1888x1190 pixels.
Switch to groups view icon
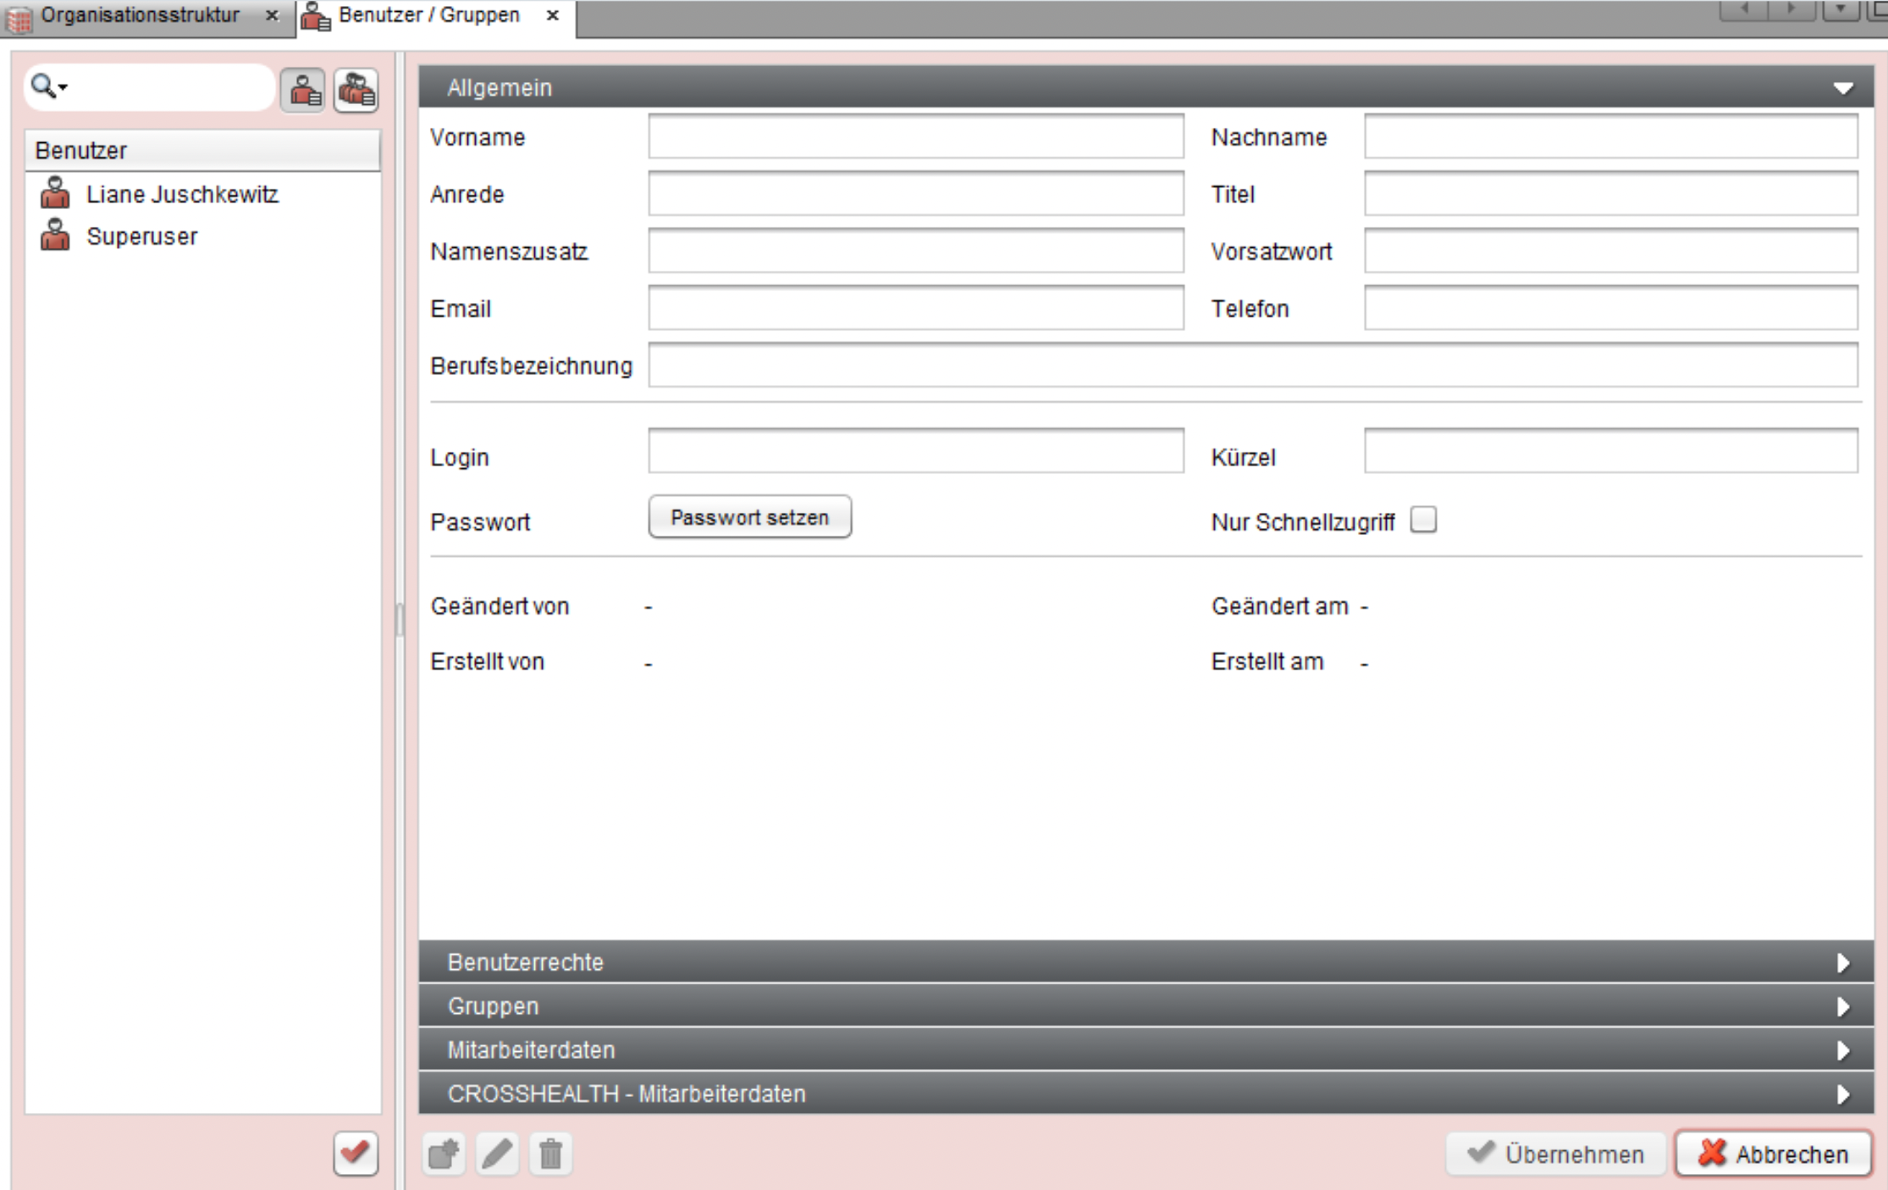coord(356,90)
